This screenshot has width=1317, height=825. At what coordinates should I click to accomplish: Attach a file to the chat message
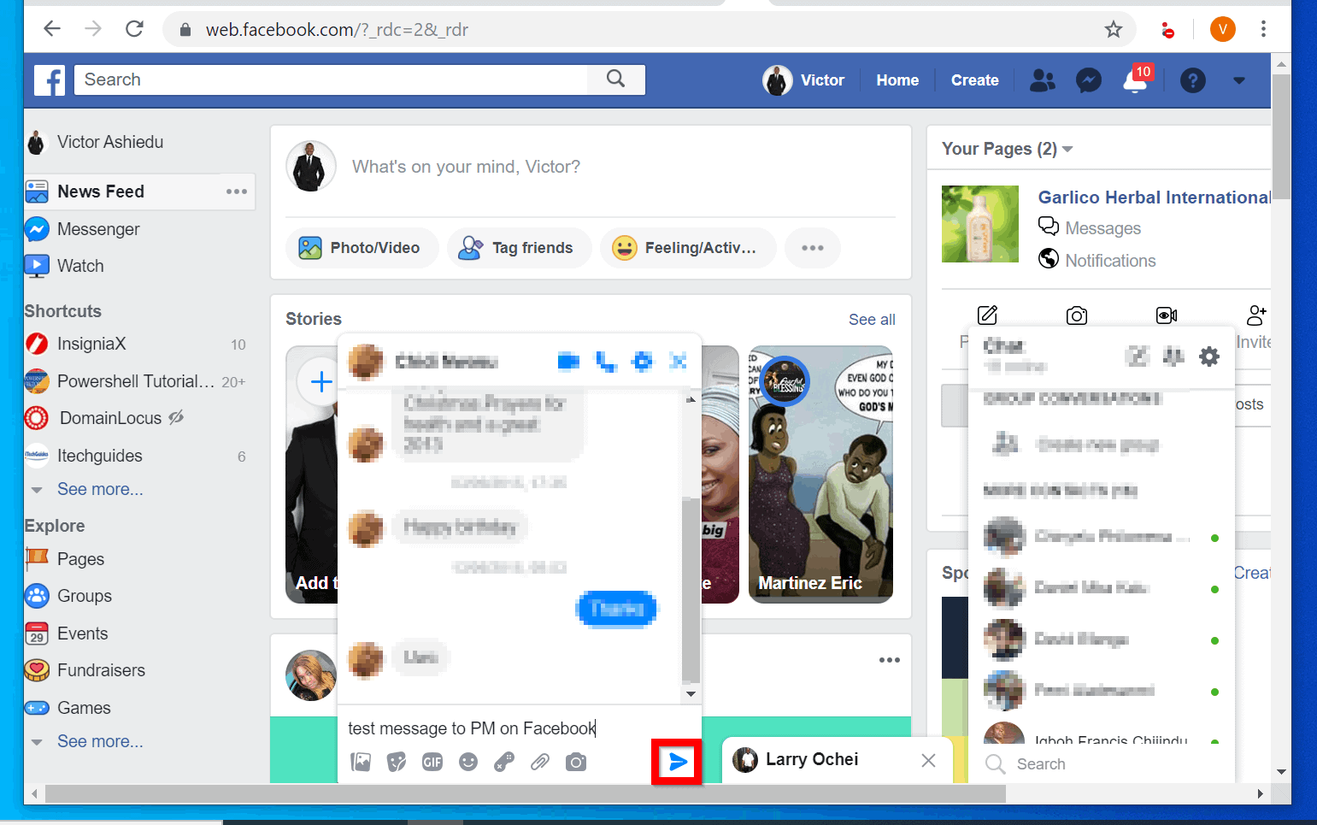tap(539, 761)
